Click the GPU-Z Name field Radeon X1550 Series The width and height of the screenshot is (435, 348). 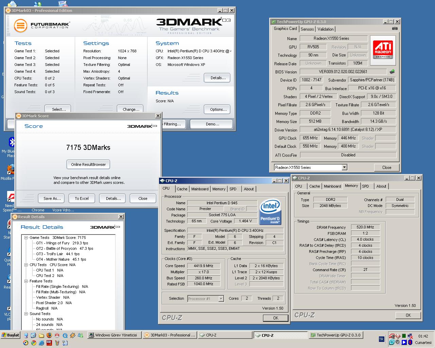(333, 38)
